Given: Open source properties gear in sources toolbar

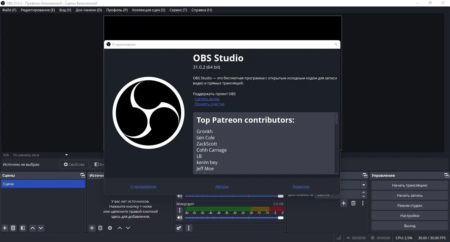Looking at the screenshot, I should tap(110, 228).
